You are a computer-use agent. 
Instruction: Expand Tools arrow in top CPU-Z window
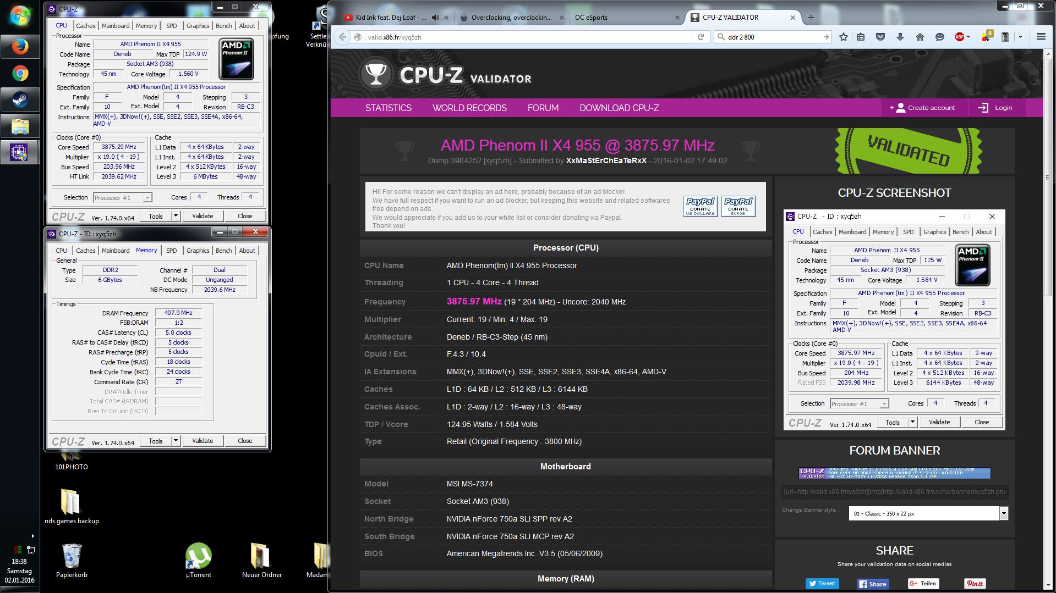pos(176,216)
